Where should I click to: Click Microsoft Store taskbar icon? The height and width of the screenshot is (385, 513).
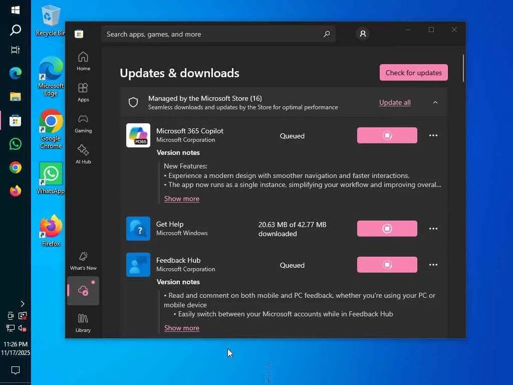click(16, 121)
